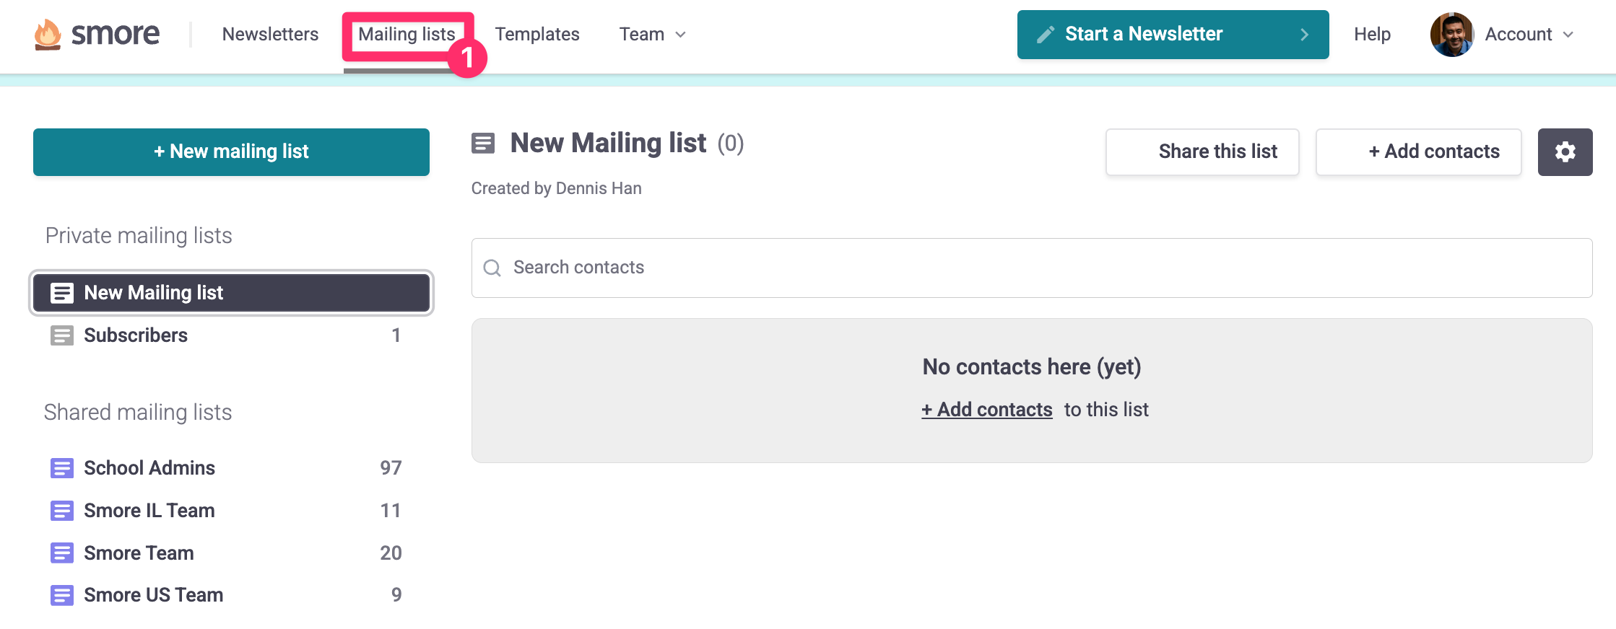Switch to the Mailing lists tab
This screenshot has width=1616, height=629.
pos(407,35)
